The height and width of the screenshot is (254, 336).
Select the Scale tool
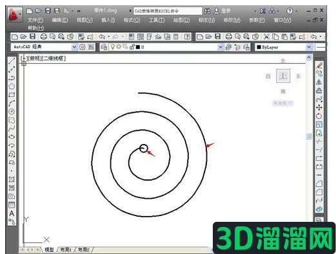click(x=319, y=124)
